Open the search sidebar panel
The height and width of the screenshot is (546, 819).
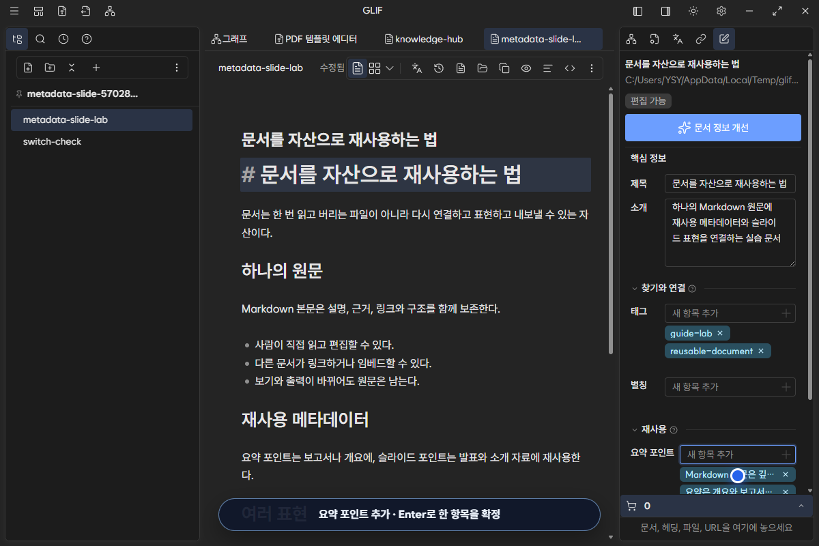(x=40, y=39)
